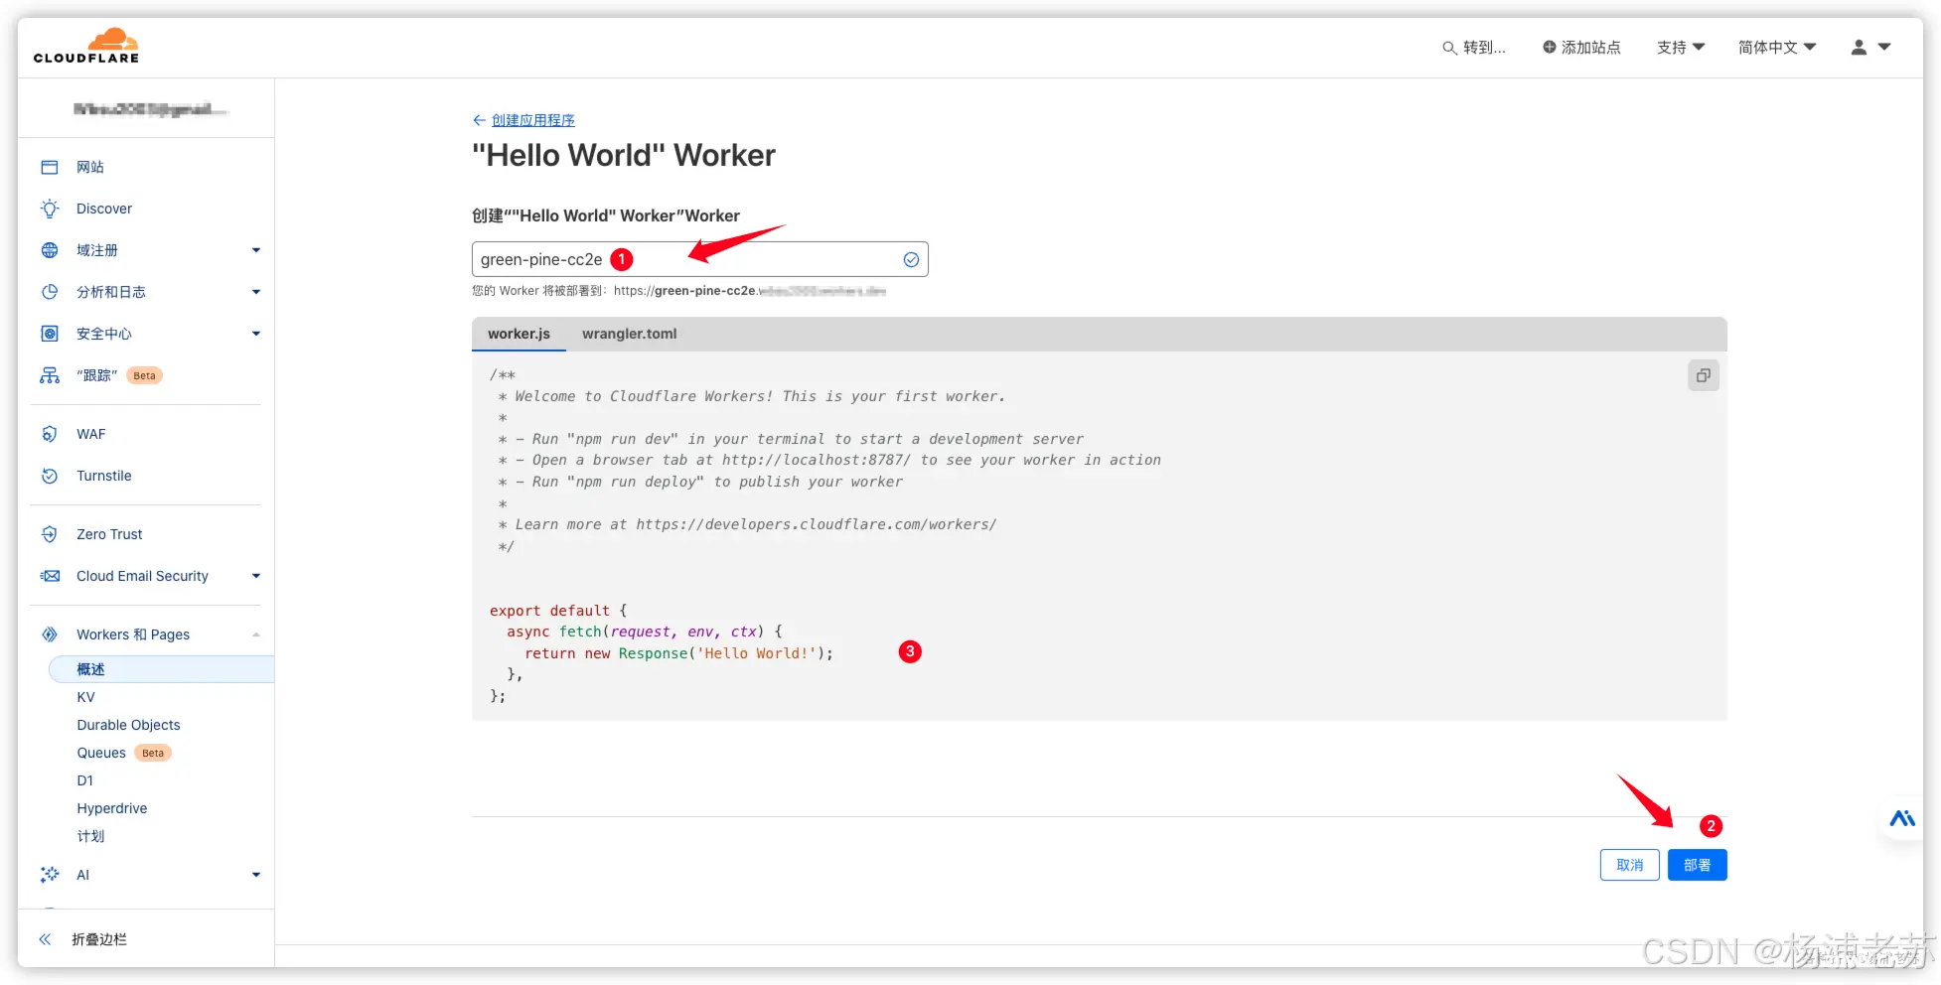Click the 分析和日志 clock chart icon
This screenshot has width=1941, height=985.
[x=50, y=292]
